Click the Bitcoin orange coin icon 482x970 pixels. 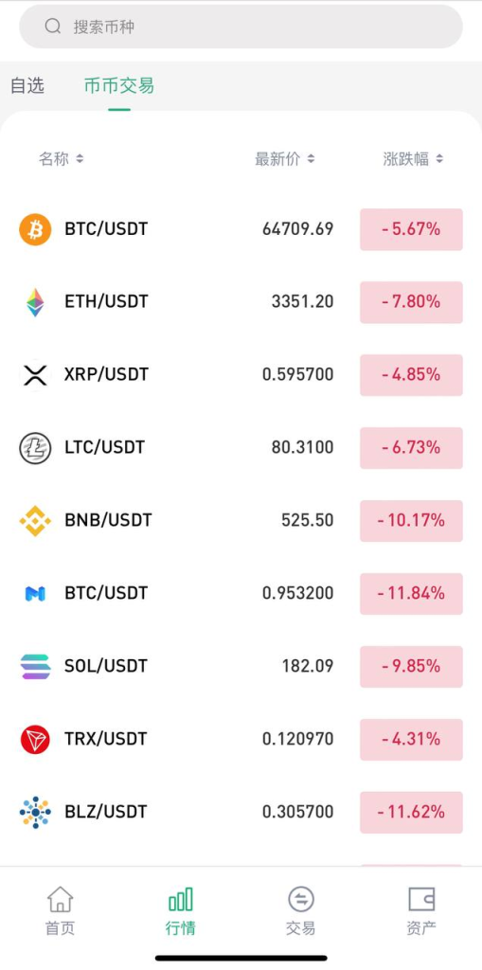35,229
